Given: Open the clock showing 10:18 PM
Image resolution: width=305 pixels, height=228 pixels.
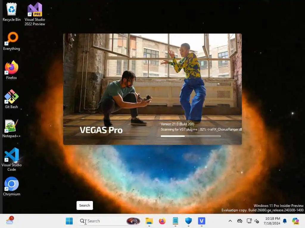Looking at the screenshot, I should pyautogui.click(x=272, y=221).
